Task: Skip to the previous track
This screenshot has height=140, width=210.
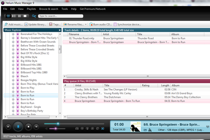Action: tap(8, 127)
